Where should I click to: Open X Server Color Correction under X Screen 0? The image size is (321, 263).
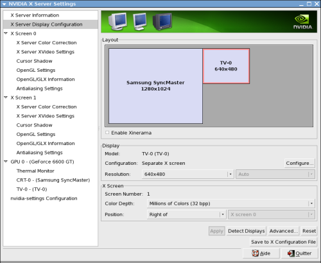(x=46, y=42)
